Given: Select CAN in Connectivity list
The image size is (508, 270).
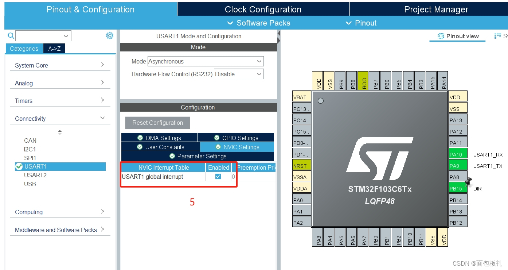Looking at the screenshot, I should pos(30,140).
